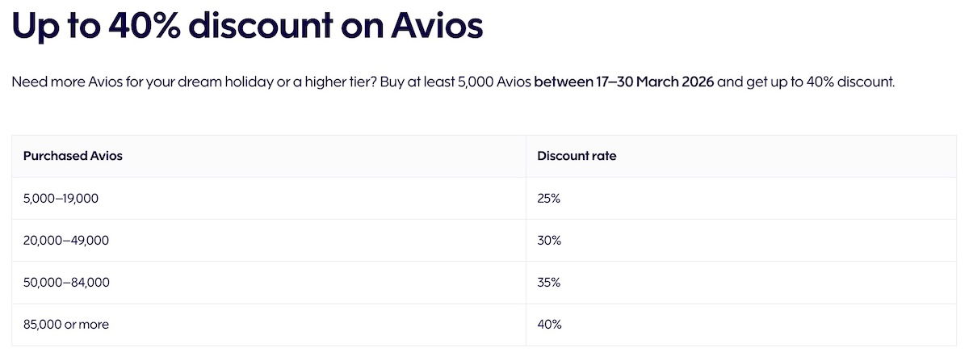
Task: Click the "85,000 or more" table cell
Action: (x=66, y=324)
